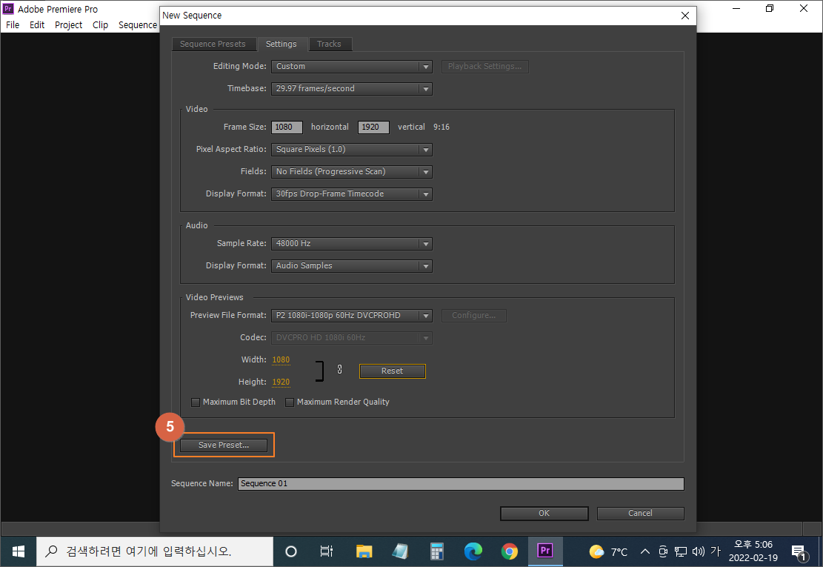This screenshot has width=823, height=567.
Task: Open the Editing Mode dropdown
Action: click(x=352, y=67)
